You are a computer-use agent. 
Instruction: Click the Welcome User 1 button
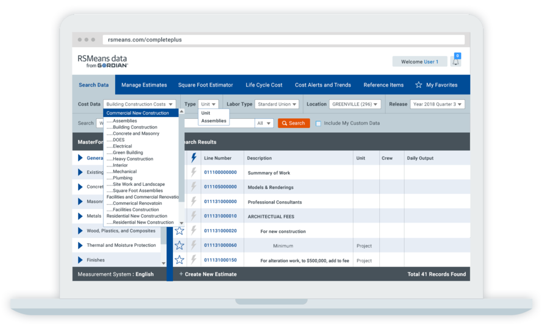(420, 62)
